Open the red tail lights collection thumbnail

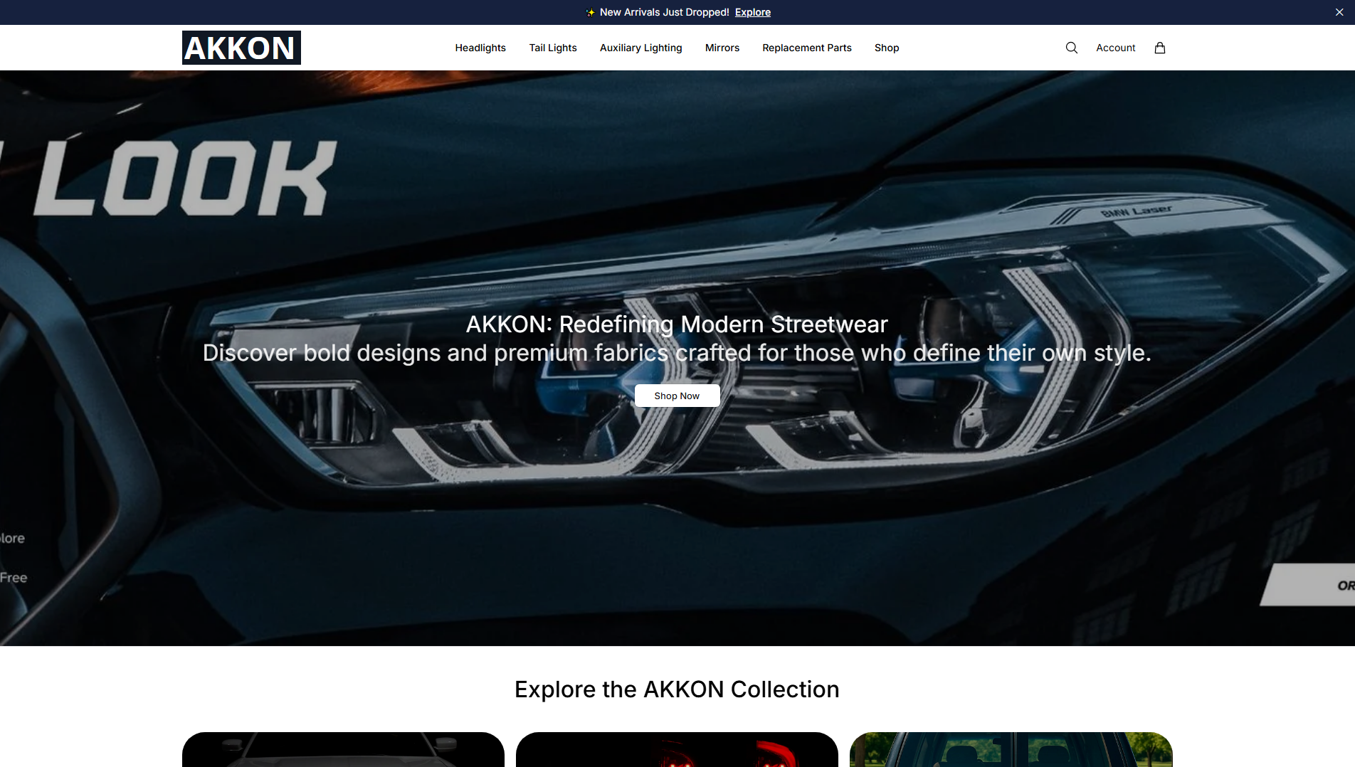click(677, 749)
